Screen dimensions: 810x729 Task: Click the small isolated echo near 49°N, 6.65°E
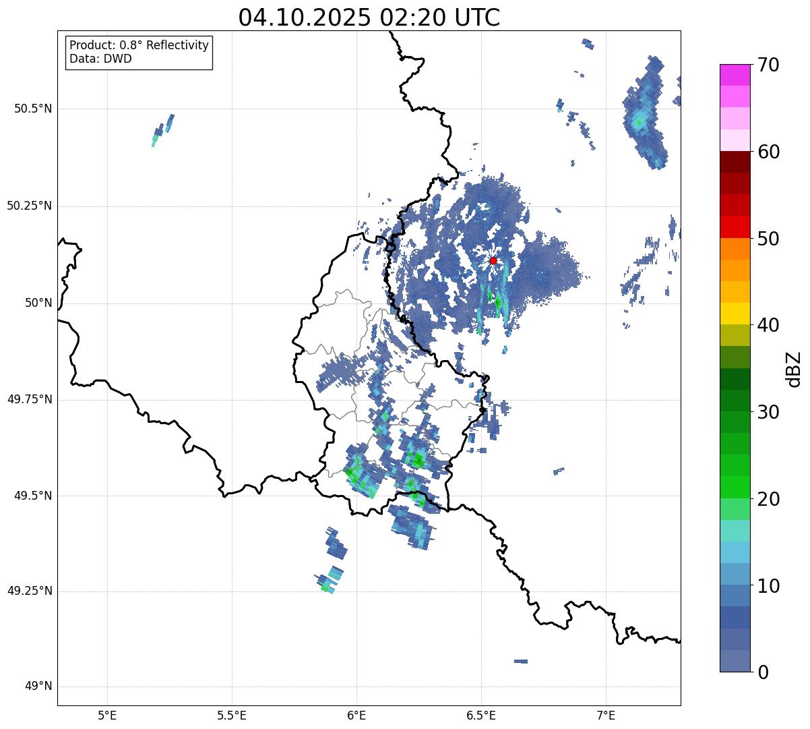[520, 662]
